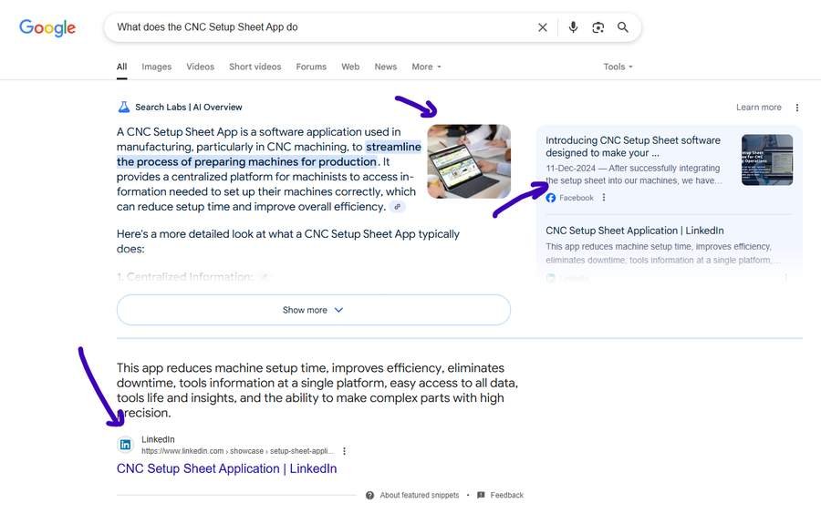Open Google Lens image search icon
Screen dimensions: 821x514
(598, 27)
